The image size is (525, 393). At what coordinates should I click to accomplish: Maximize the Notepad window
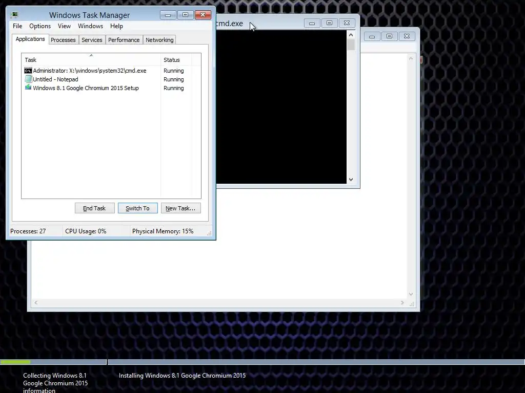point(390,36)
